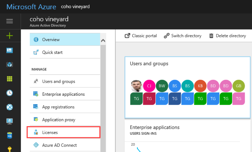Open the clock Recent sidebar icon

pyautogui.click(x=10, y=93)
